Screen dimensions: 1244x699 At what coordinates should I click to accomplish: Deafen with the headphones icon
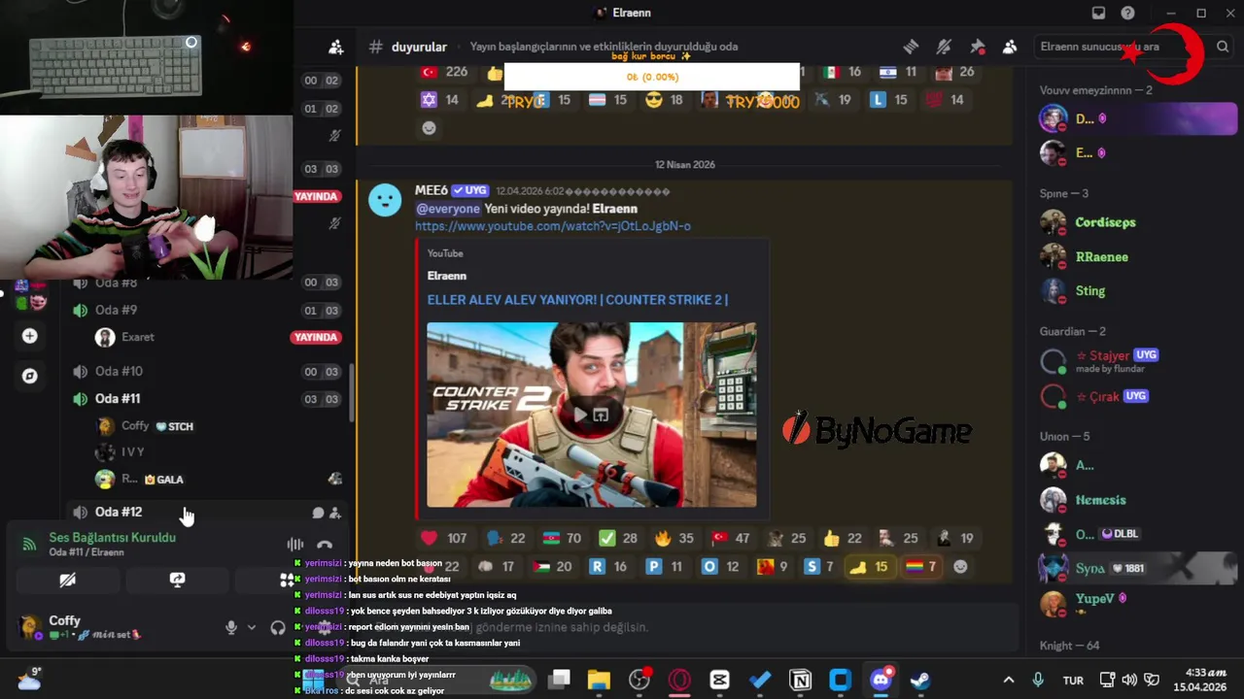278,627
